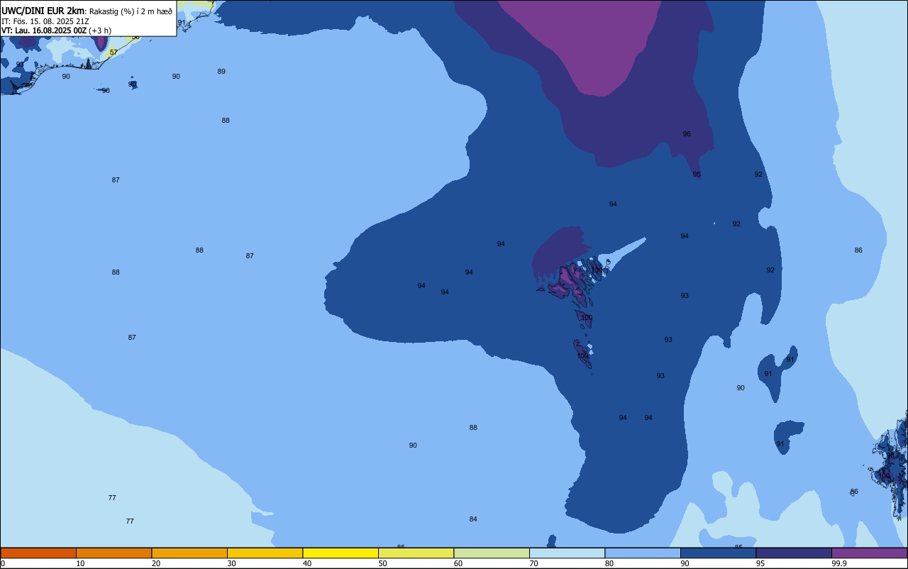This screenshot has height=569, width=908.
Task: Click the legend tick label "30"
Action: [x=231, y=563]
